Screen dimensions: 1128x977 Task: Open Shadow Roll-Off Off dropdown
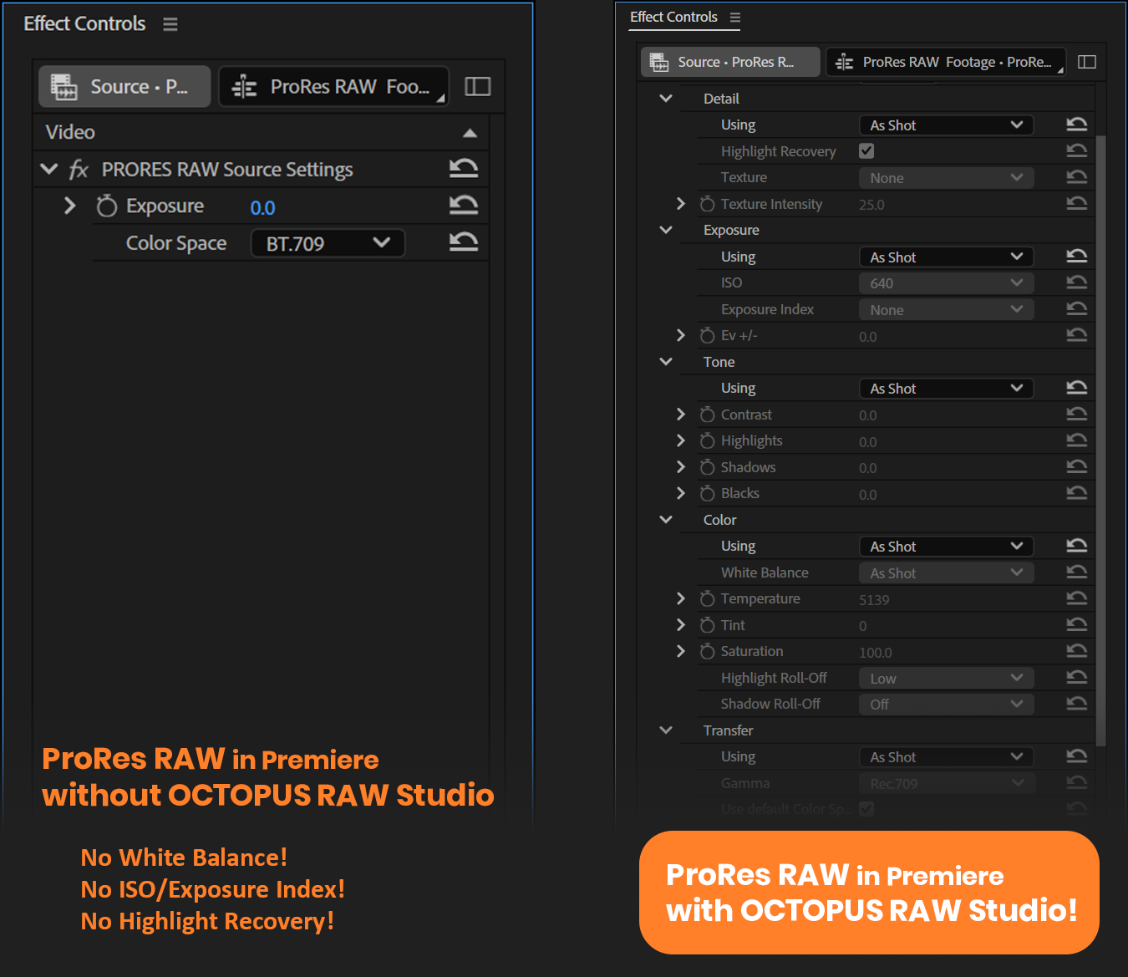(946, 705)
